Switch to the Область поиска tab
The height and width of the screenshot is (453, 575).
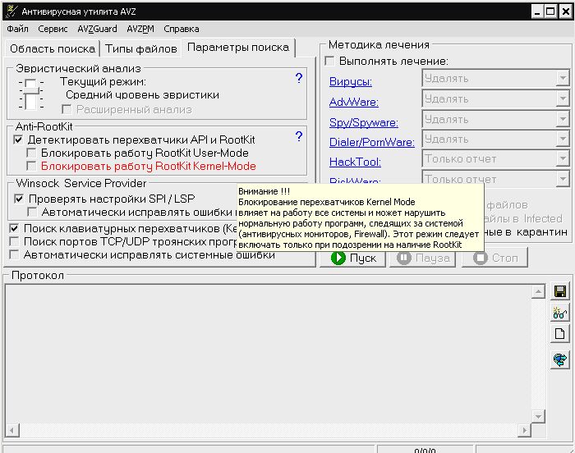pyautogui.click(x=53, y=48)
